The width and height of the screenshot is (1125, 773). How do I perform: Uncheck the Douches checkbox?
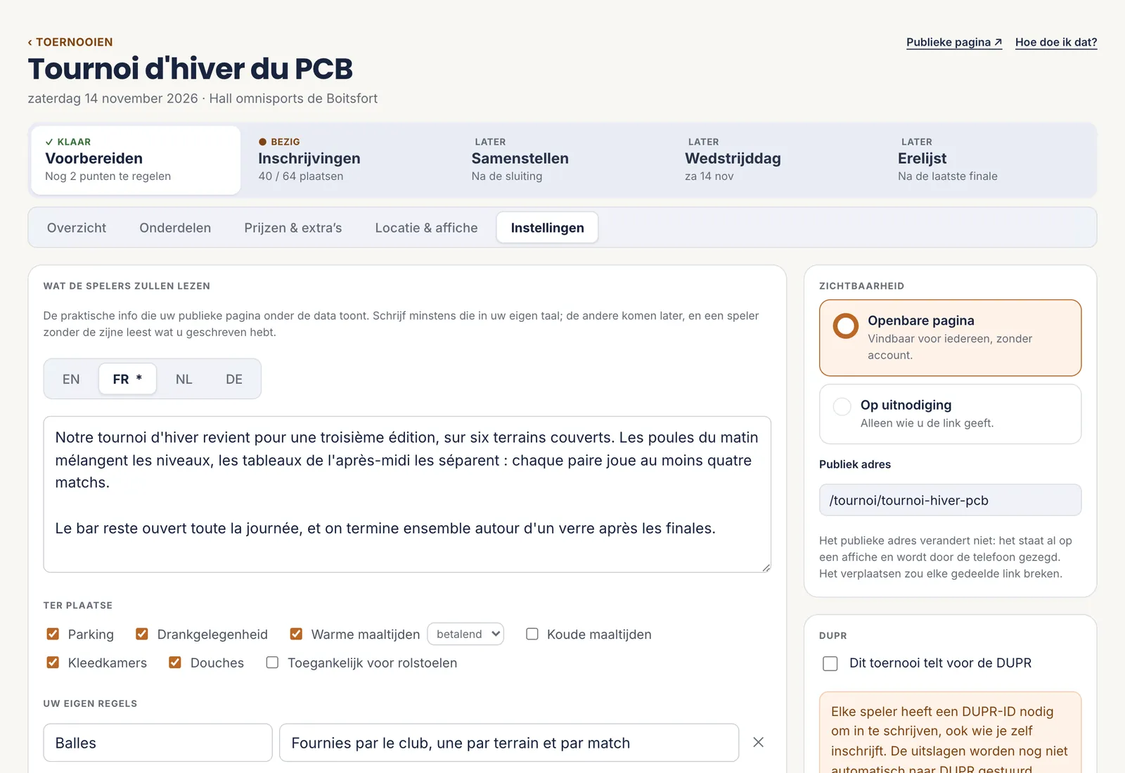(175, 662)
